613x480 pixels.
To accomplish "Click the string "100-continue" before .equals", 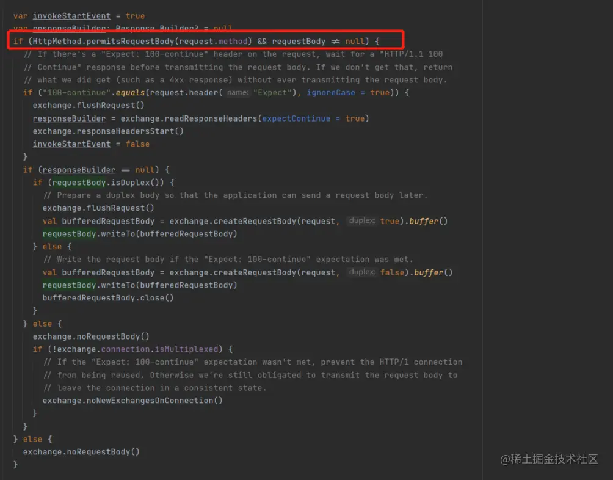I will click(77, 93).
